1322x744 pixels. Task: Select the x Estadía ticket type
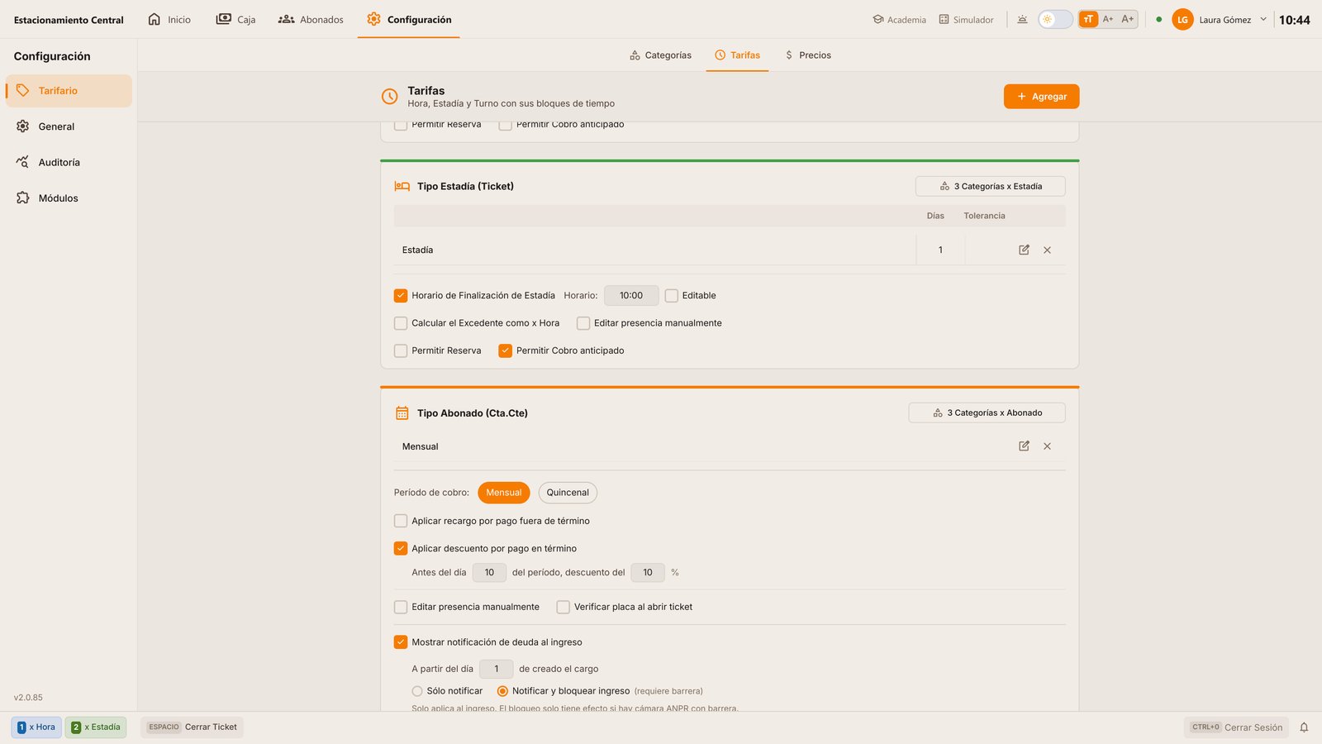click(96, 727)
